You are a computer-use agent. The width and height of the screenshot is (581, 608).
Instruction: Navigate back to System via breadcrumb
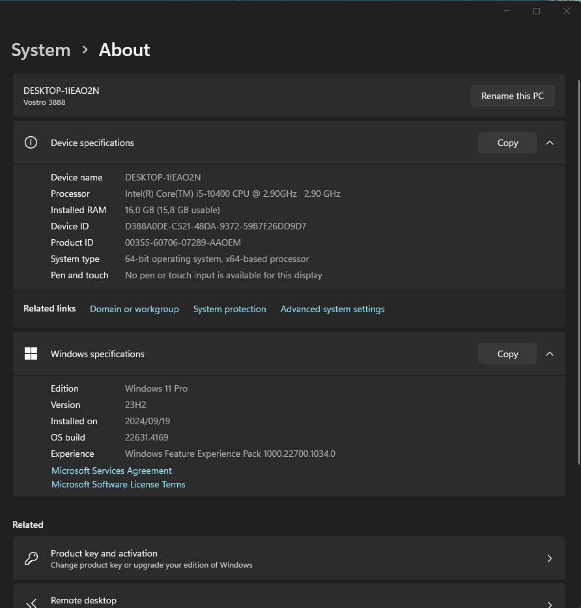[40, 50]
